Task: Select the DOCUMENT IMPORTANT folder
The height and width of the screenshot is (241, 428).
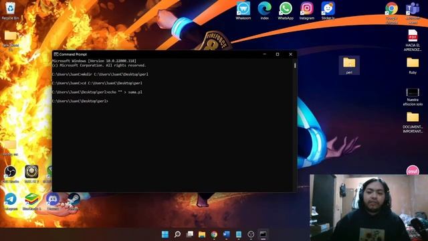Action: (x=413, y=122)
